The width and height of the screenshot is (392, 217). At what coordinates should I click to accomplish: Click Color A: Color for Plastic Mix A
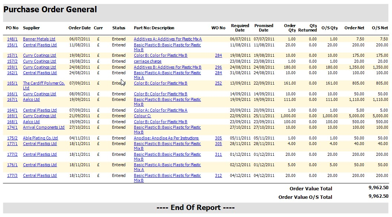pyautogui.click(x=161, y=110)
